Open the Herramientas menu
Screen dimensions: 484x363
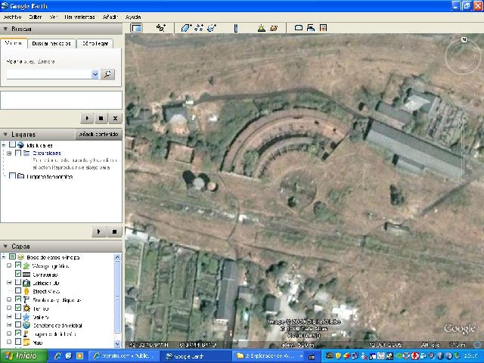79,16
